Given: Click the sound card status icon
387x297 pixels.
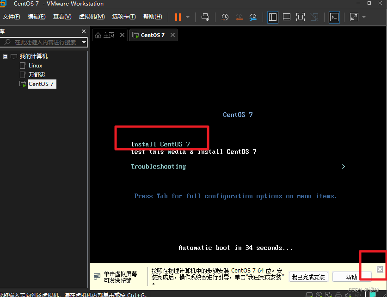Looking at the screenshot, I should point(348,295).
